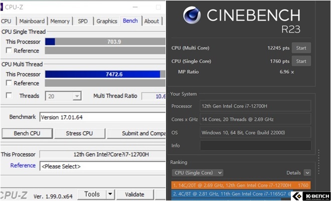
Task: Click the CPU-Z app icon in title bar
Action: coord(2,7)
